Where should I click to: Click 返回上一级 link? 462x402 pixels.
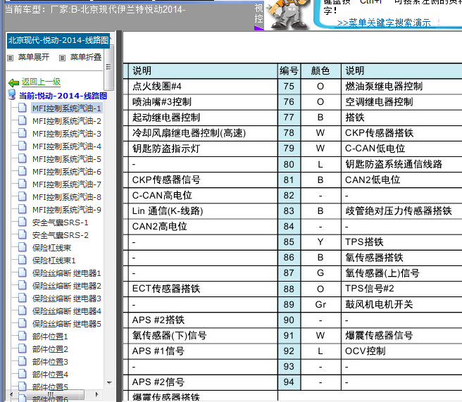(41, 82)
